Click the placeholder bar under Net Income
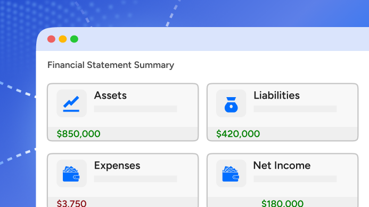The image size is (369, 207). click(295, 179)
